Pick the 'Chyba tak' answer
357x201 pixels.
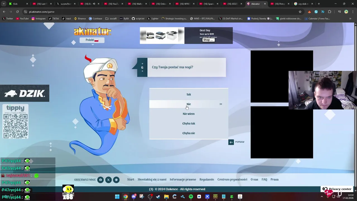[x=189, y=123]
